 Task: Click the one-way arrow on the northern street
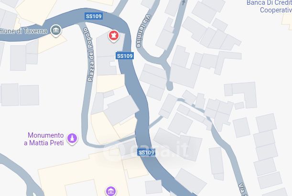coord(184,2)
